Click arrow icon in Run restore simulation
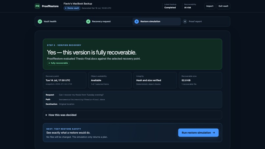 point(214,133)
